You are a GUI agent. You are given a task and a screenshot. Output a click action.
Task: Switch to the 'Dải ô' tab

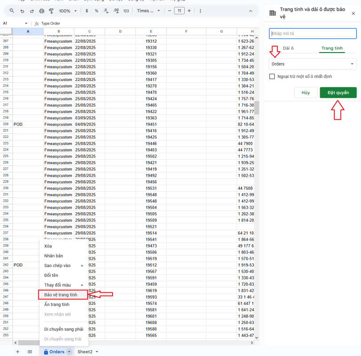point(288,48)
